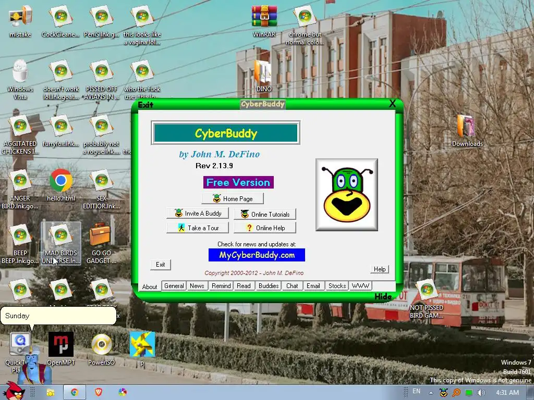
Task: Click the Help button
Action: 380,269
